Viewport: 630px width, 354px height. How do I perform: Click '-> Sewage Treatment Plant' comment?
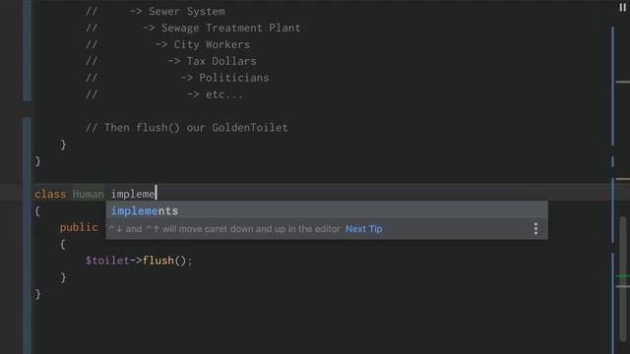click(x=221, y=29)
